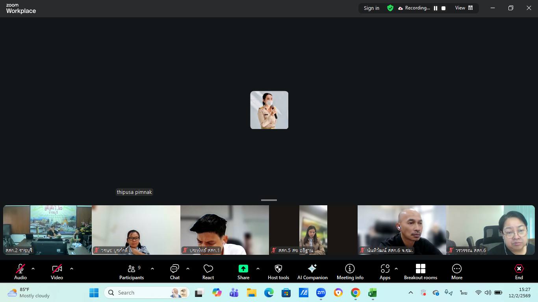Screen dimensions: 538x302
Task: Pause the recording
Action: pyautogui.click(x=436, y=8)
